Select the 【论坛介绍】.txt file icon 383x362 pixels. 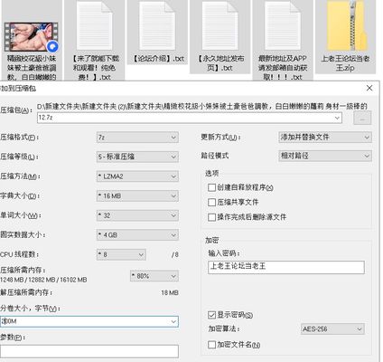tap(157, 26)
